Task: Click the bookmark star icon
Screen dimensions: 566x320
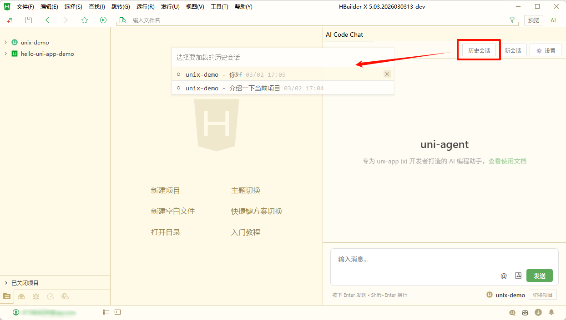Action: point(85,20)
